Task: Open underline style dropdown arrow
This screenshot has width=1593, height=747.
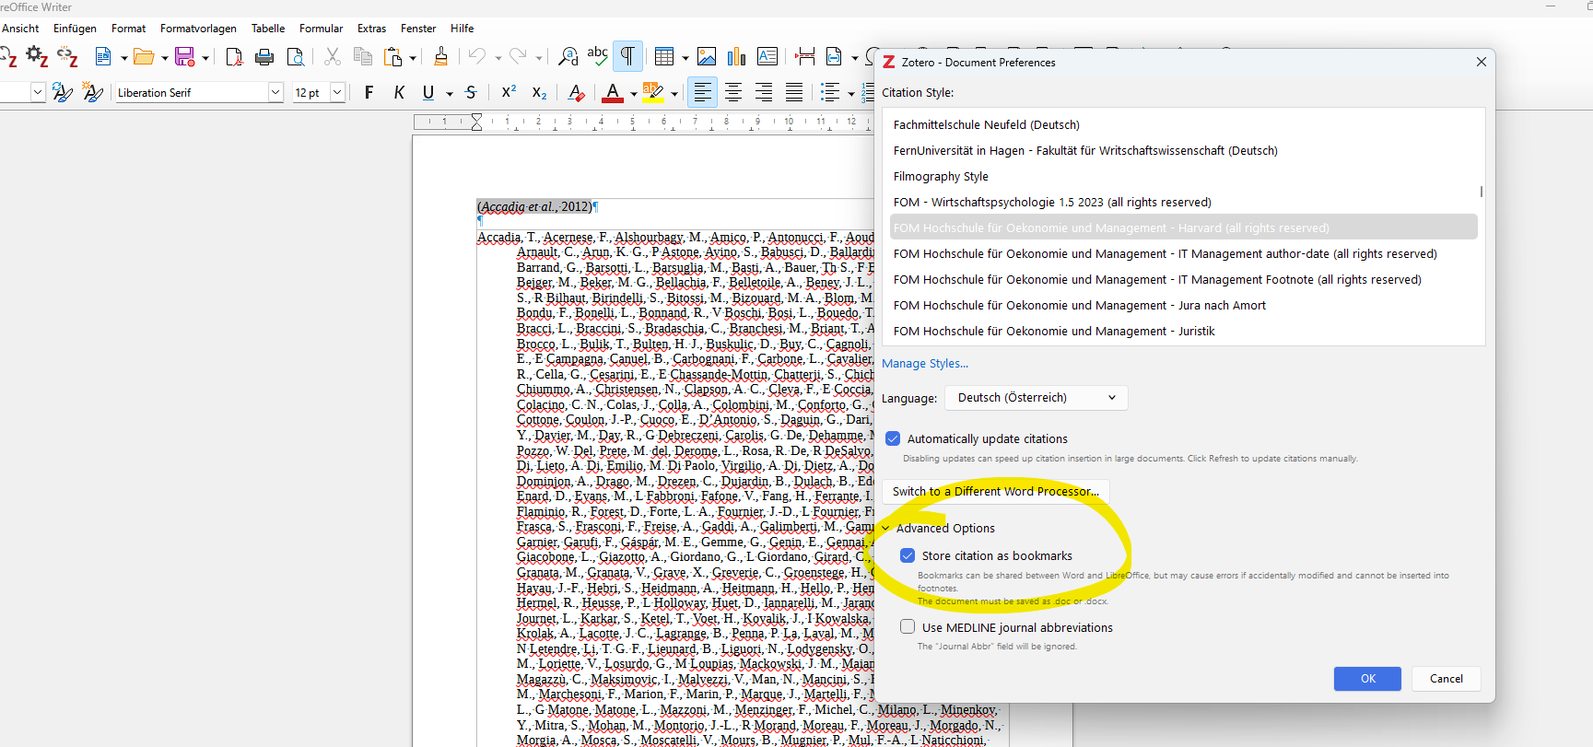Action: click(450, 93)
